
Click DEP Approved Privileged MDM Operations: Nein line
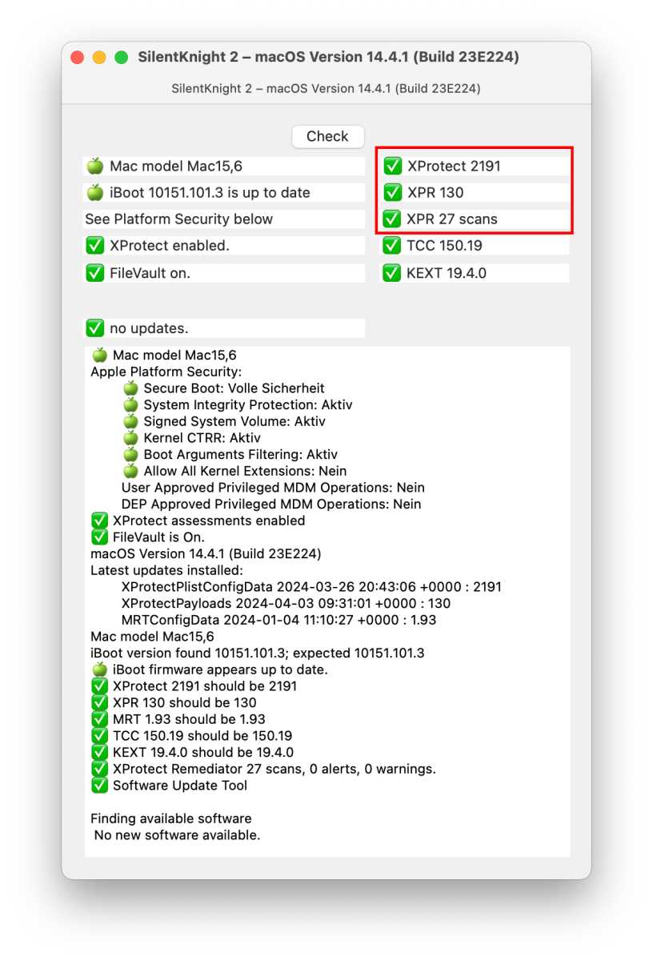click(x=271, y=505)
